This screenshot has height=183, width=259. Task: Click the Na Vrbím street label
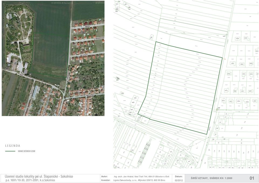(84, 55)
